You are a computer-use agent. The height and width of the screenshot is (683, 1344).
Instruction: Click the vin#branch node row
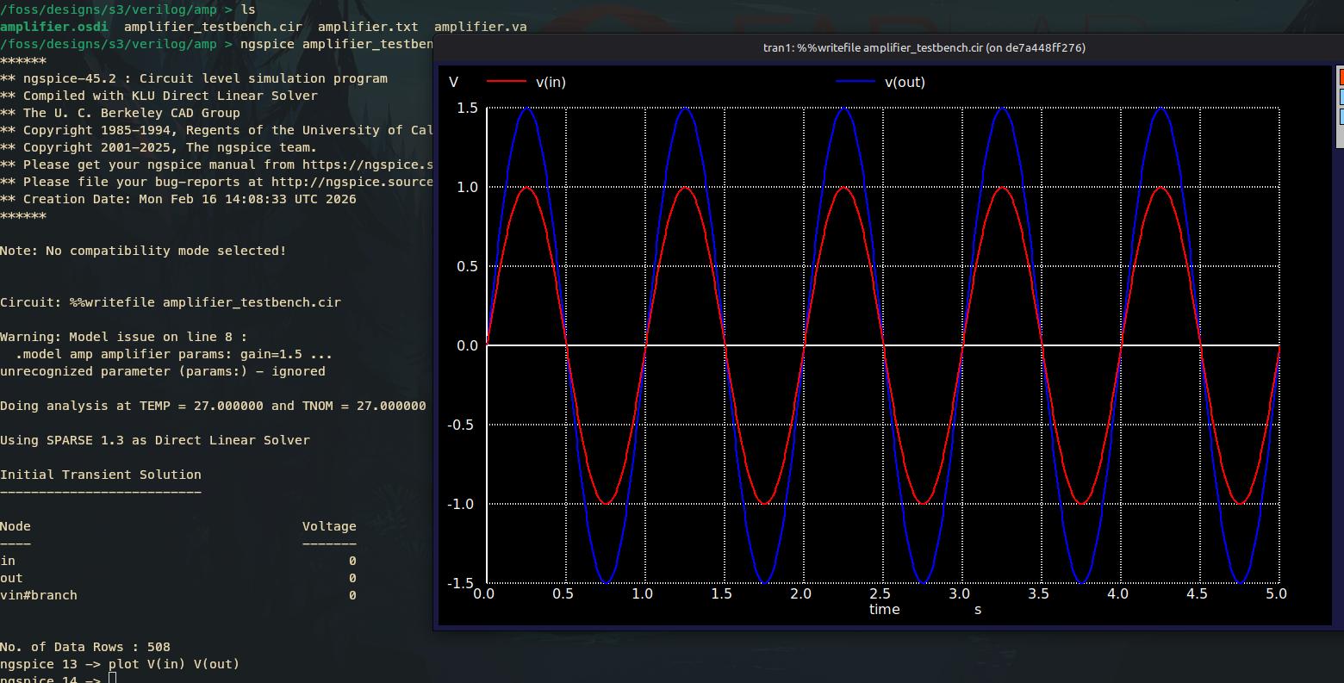pos(39,595)
